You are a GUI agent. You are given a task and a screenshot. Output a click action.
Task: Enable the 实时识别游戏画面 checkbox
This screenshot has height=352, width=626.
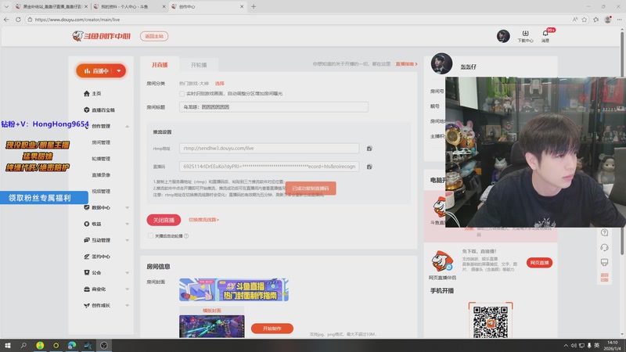(182, 93)
